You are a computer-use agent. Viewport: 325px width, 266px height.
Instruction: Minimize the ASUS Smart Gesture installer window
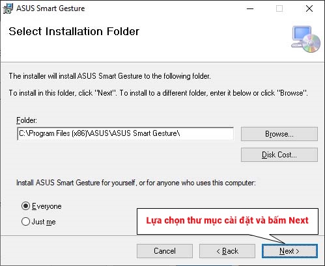250,8
